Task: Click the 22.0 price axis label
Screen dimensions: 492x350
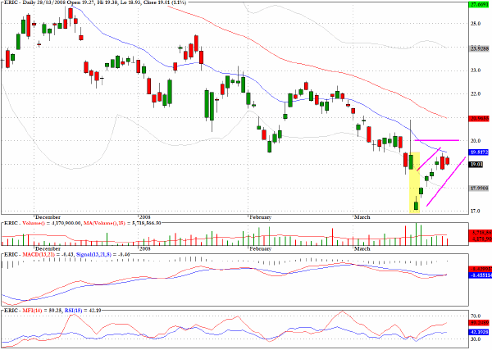Action: [x=476, y=93]
